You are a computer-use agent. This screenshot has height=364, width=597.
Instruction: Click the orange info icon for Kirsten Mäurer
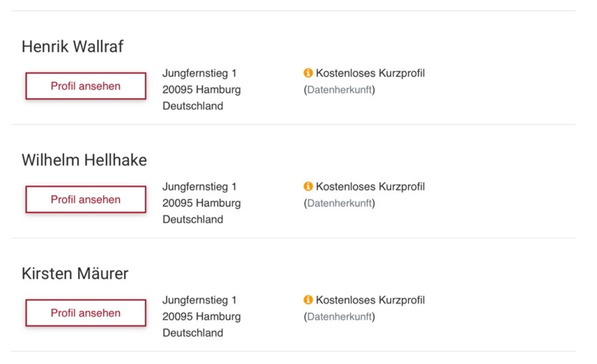[308, 300]
